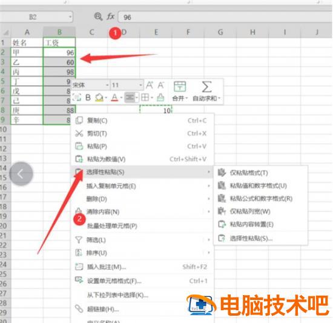Click the borders grid icon
Viewport: 333px width, 323px height.
click(x=145, y=98)
